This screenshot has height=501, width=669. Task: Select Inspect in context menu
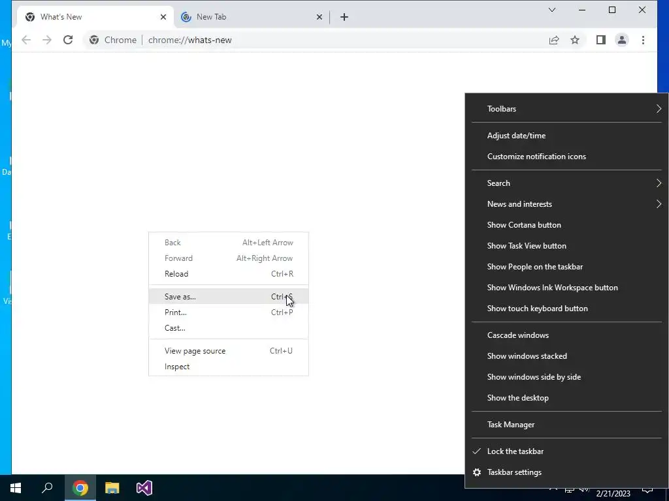point(229,367)
